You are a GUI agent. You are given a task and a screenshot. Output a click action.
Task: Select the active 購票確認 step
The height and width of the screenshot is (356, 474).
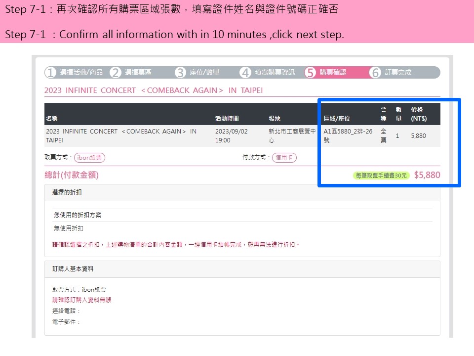tap(333, 72)
